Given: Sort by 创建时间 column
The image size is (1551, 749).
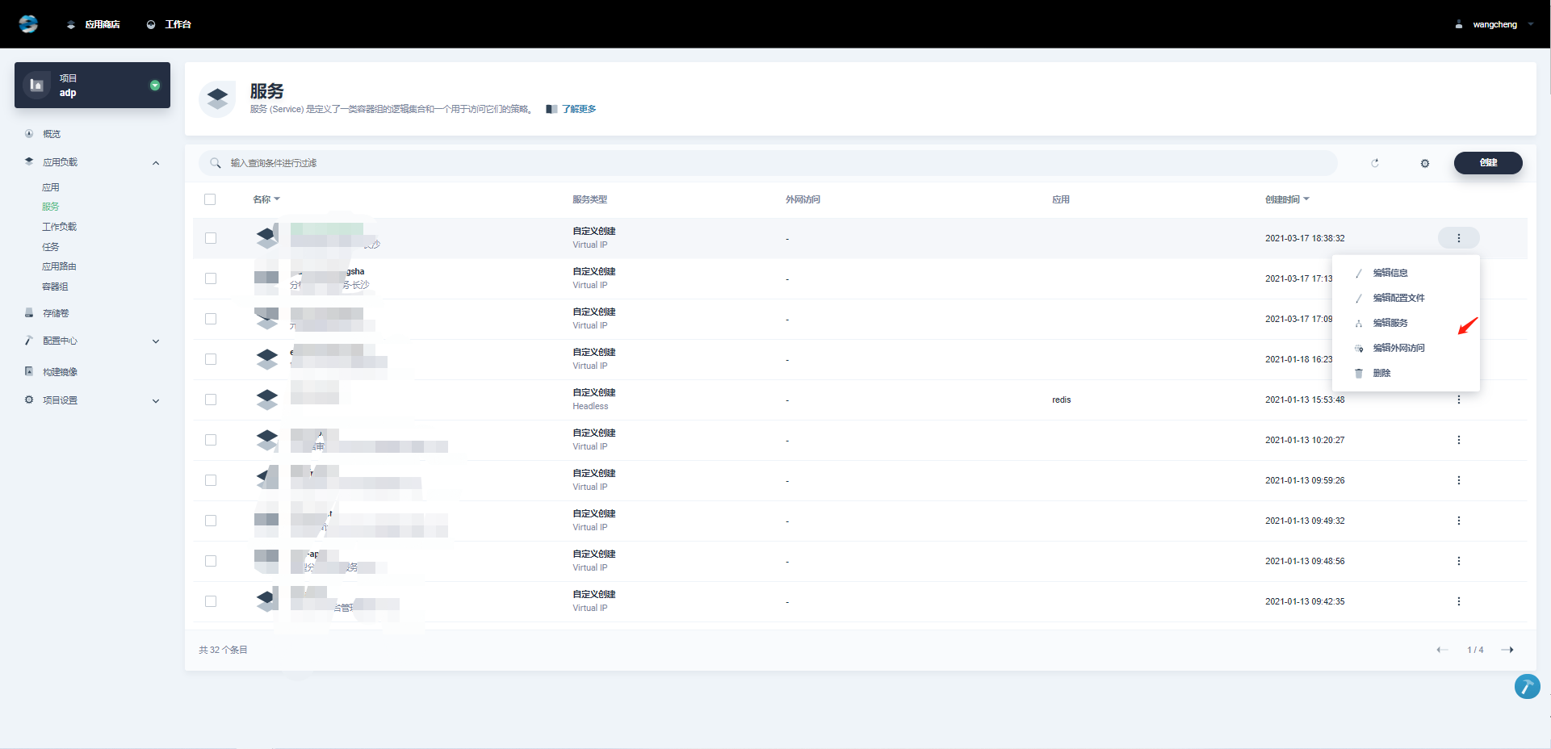Looking at the screenshot, I should coord(1287,199).
